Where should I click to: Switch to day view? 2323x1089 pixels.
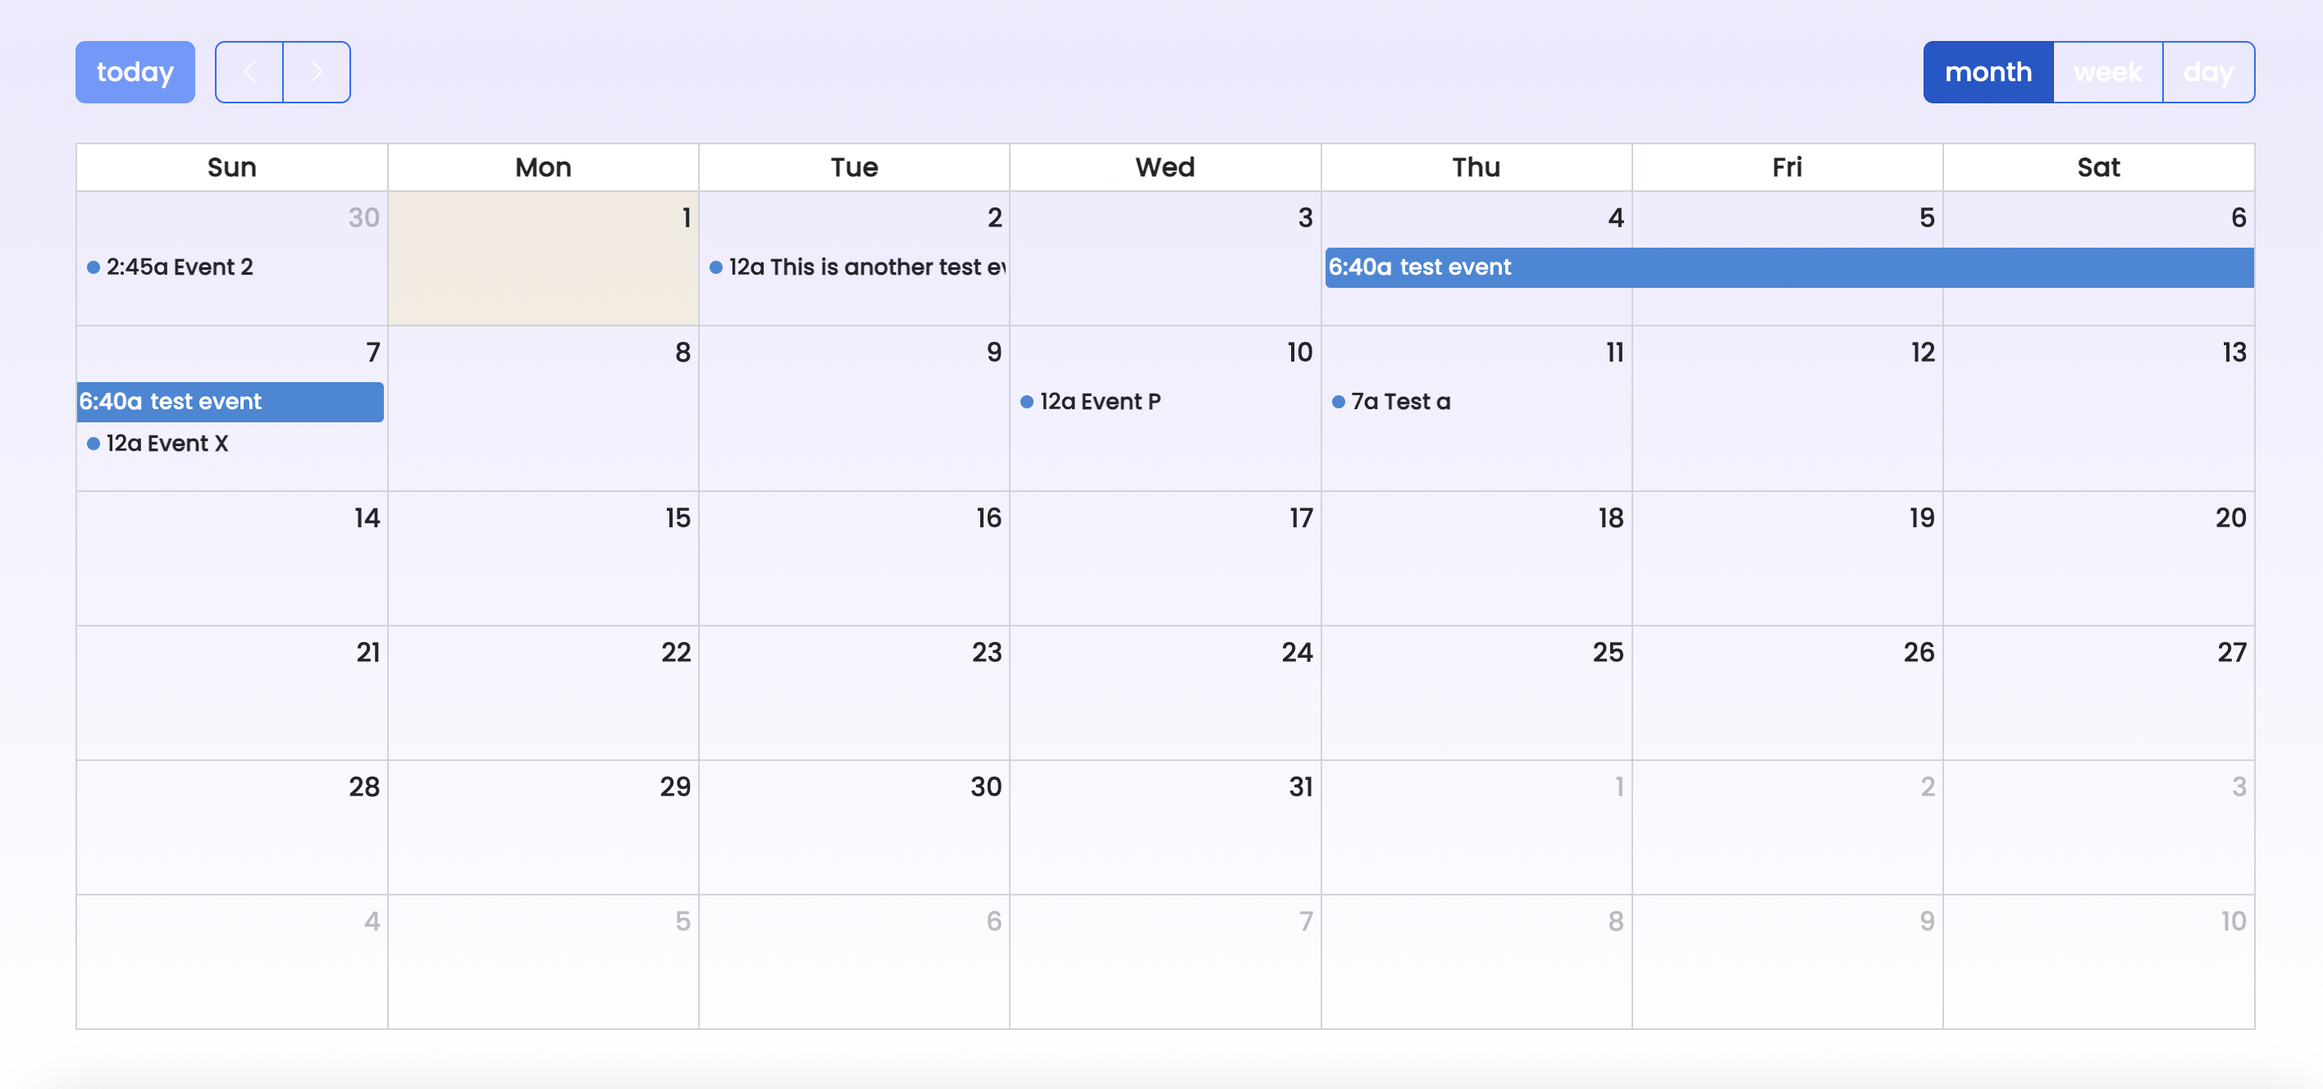point(2208,72)
